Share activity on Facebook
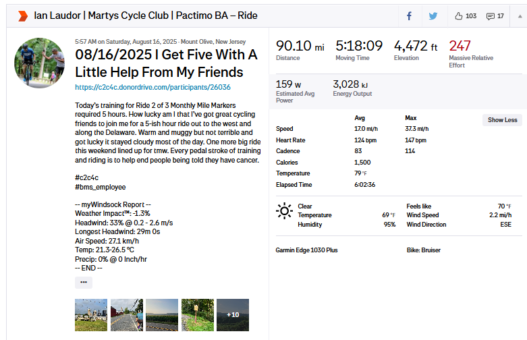Screen dimensions: 527x340 click(x=409, y=16)
